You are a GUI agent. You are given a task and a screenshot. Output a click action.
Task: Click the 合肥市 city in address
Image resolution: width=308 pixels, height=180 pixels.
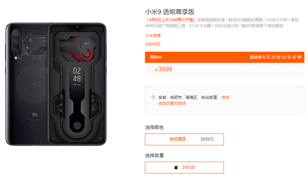176,97
